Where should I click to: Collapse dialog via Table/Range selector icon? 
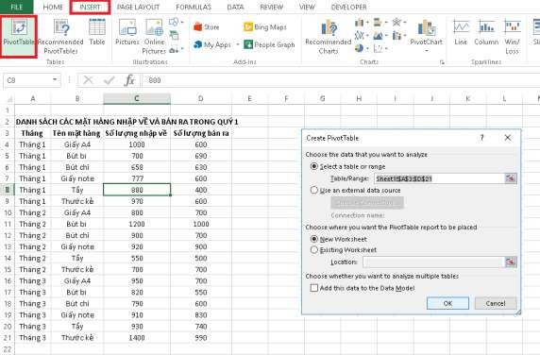click(511, 178)
